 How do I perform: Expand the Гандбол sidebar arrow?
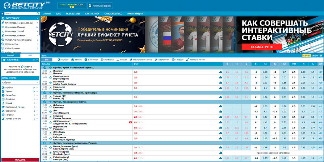point(37,115)
